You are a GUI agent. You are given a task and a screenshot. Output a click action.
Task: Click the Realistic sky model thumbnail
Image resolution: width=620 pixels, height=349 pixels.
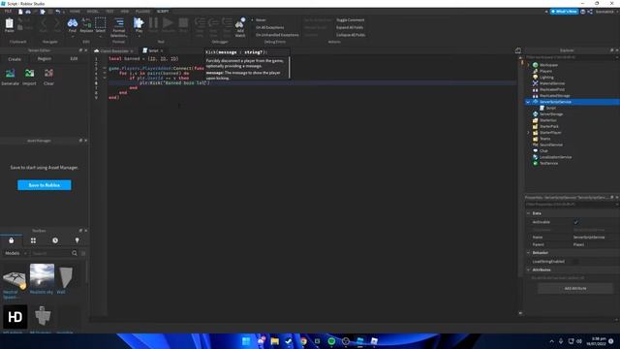[x=42, y=276]
